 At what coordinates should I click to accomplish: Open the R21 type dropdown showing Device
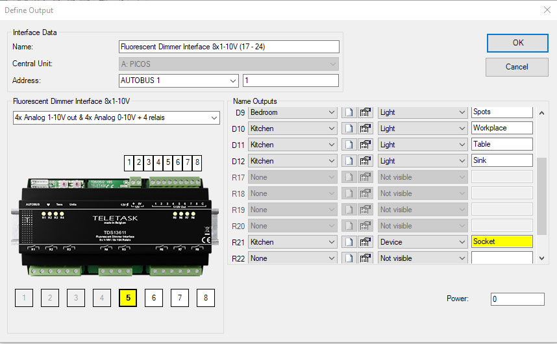422,242
